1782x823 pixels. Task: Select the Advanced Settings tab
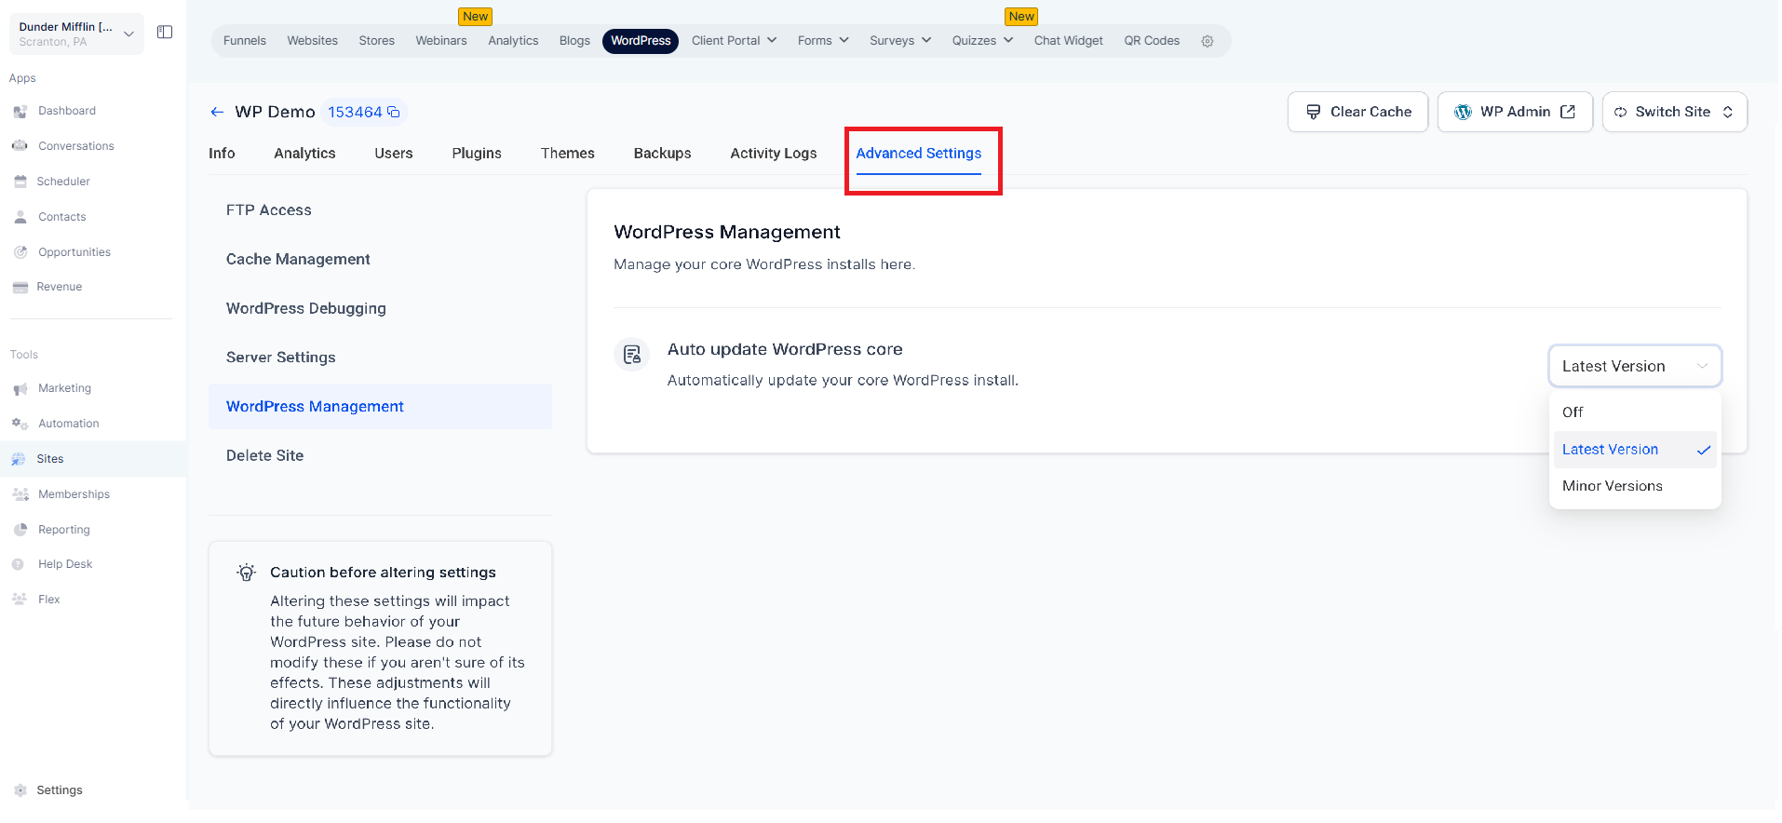[x=919, y=154]
